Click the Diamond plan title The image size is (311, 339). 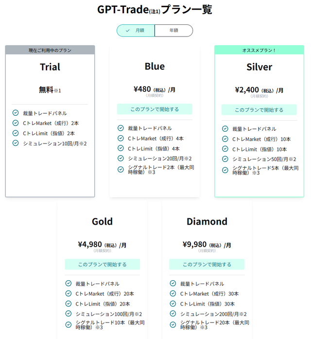point(207,221)
